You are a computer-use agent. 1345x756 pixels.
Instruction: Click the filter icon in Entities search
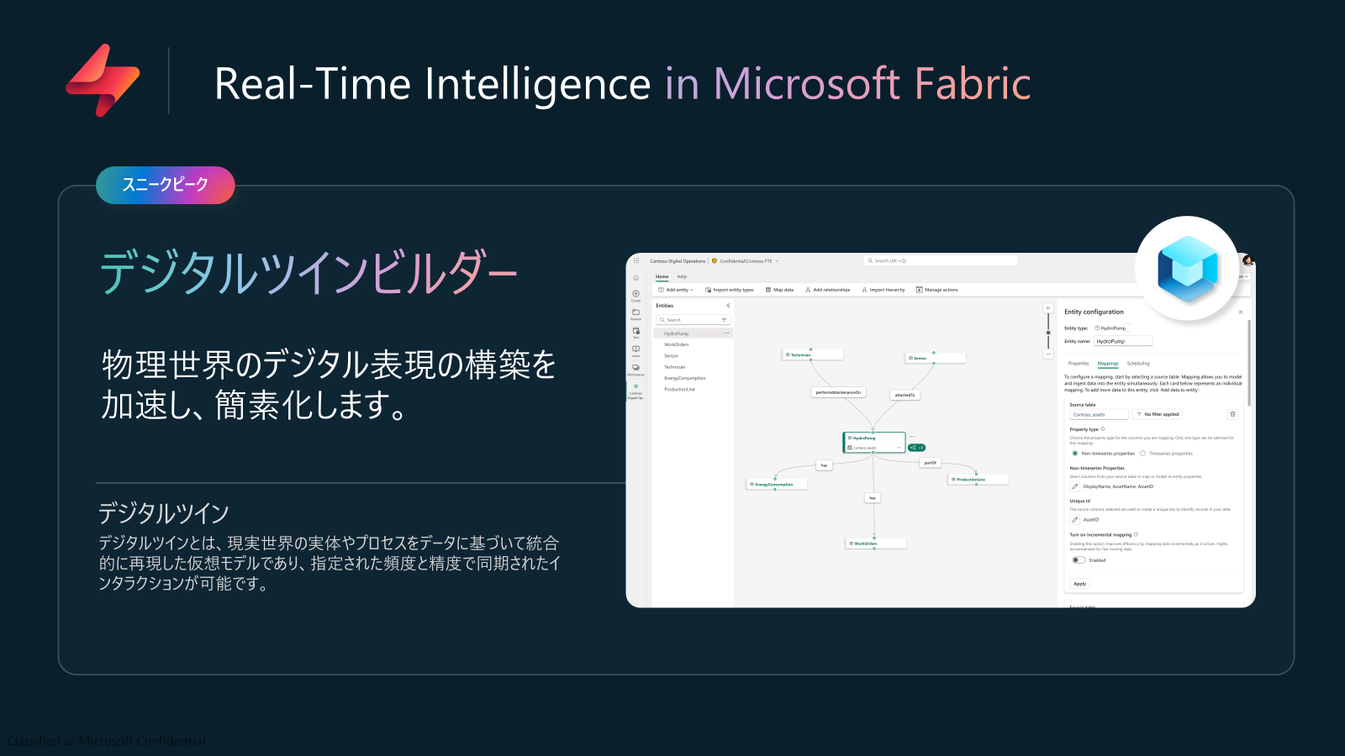coord(724,320)
